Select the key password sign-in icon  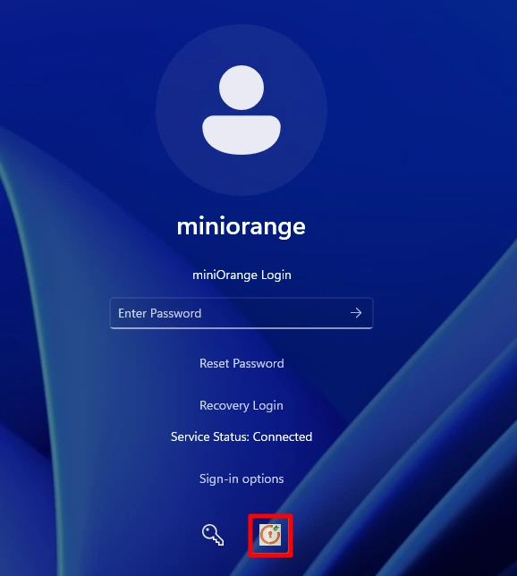coord(213,535)
